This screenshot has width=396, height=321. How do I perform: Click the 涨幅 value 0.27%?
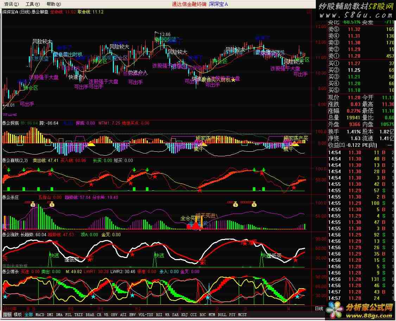(x=353, y=111)
